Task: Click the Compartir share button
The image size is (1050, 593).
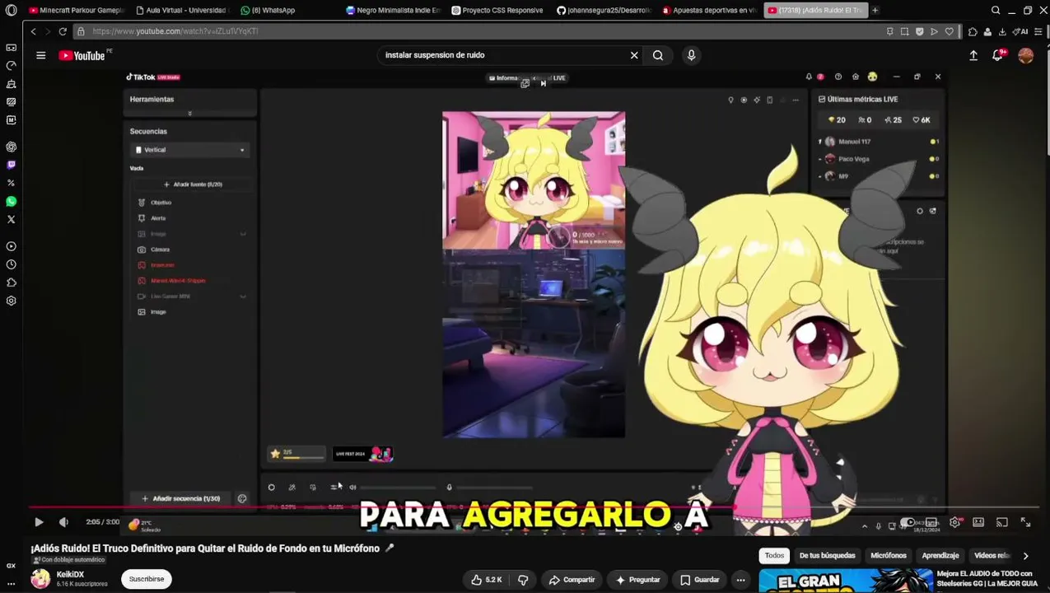Action: (572, 580)
